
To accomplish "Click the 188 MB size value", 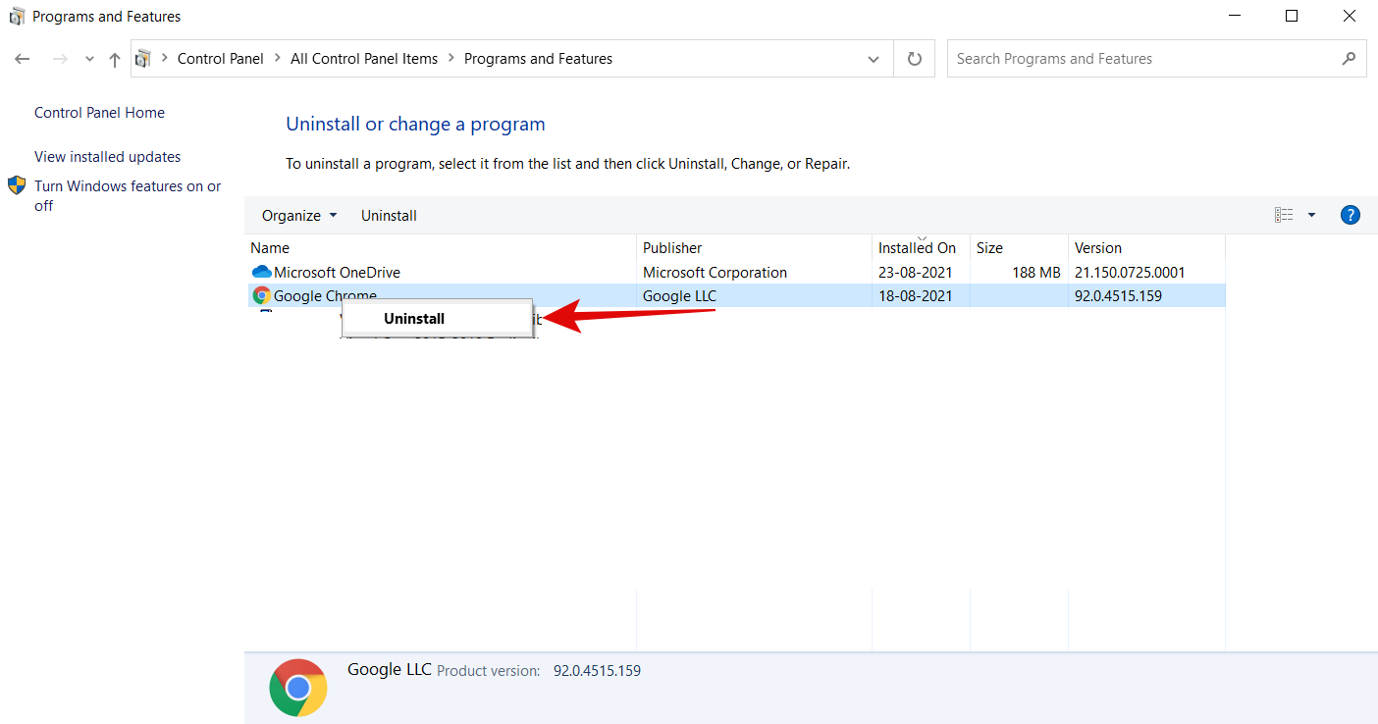I will tap(1035, 273).
